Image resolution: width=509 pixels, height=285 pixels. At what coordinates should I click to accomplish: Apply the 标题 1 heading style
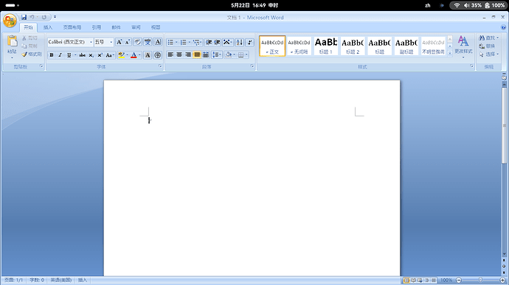(325, 46)
